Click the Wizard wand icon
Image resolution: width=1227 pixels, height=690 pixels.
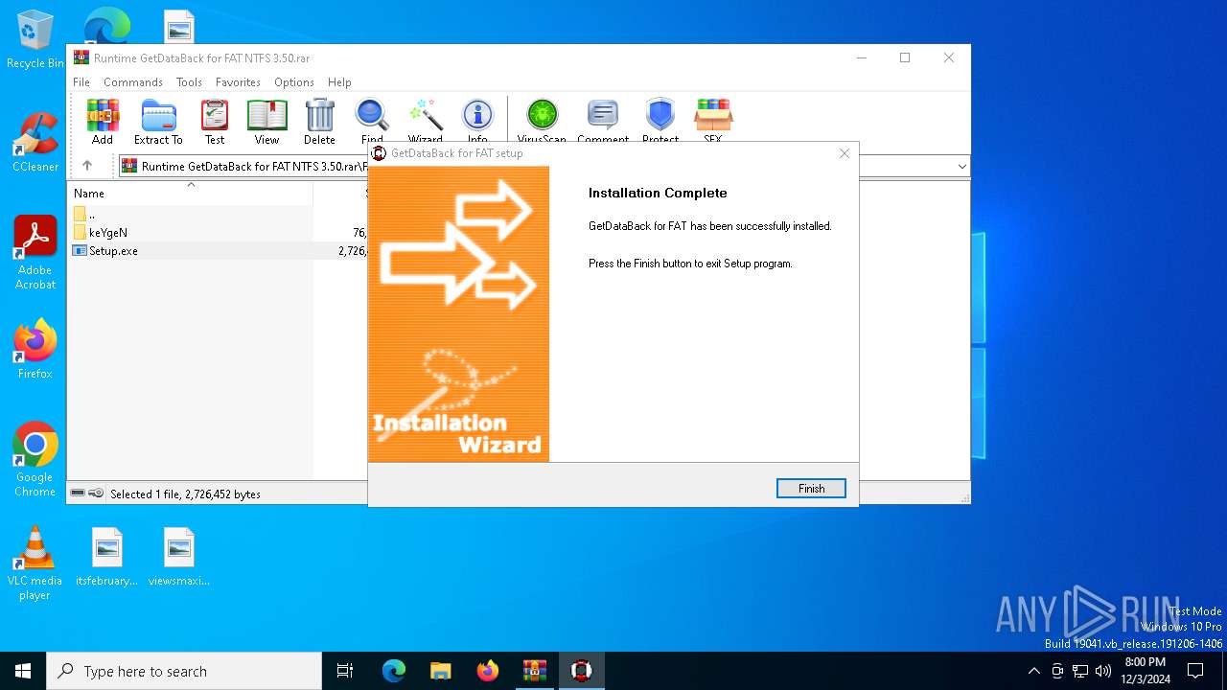(425, 122)
